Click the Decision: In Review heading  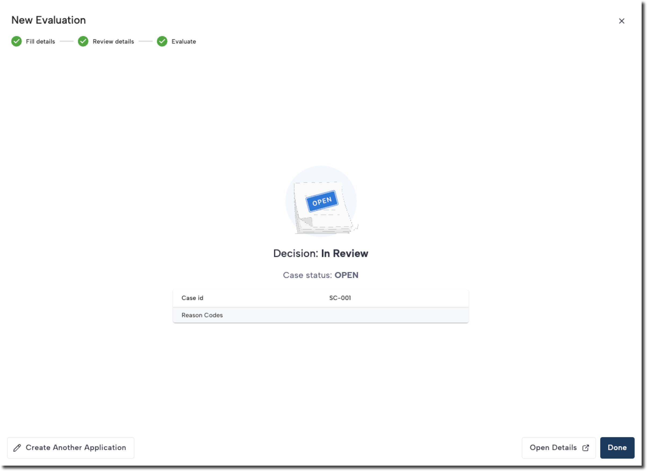pyautogui.click(x=321, y=254)
